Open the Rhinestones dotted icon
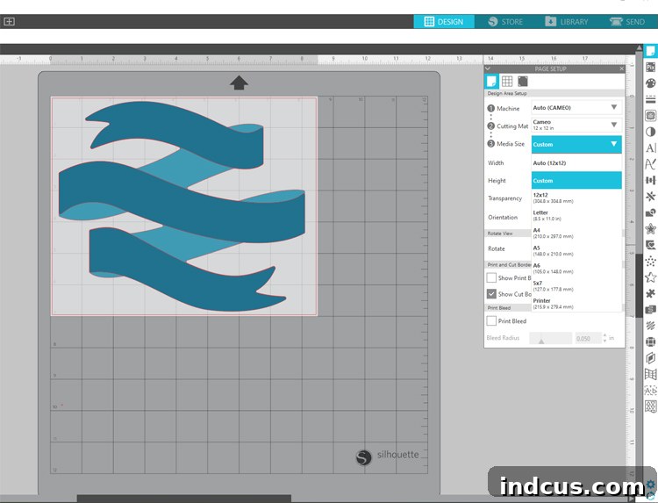 coord(650,262)
